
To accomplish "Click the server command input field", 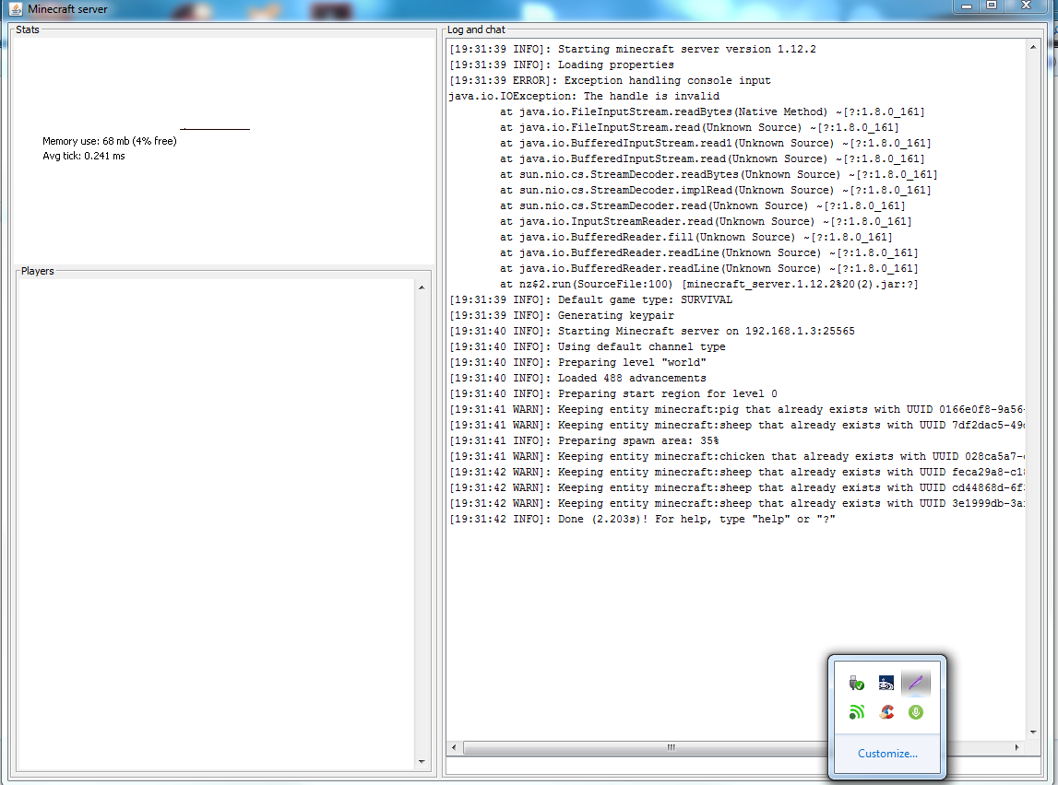I will click(743, 767).
